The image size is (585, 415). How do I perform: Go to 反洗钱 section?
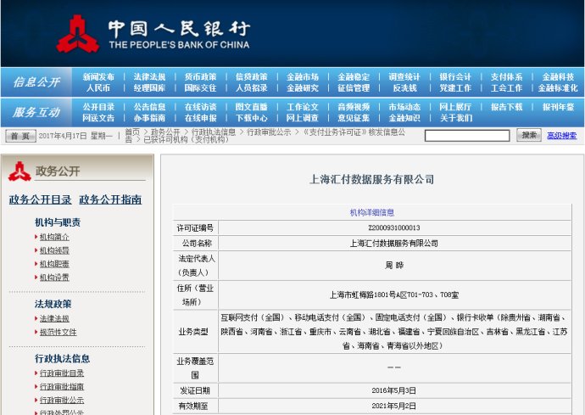tap(404, 88)
